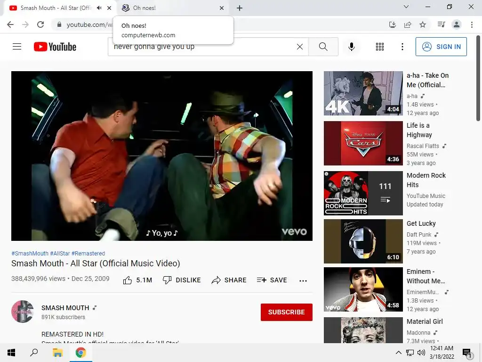Open Life is a Highway thumbnail
482x362 pixels.
pos(363,143)
